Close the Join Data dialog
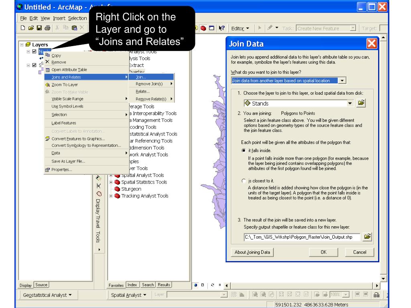 372,43
